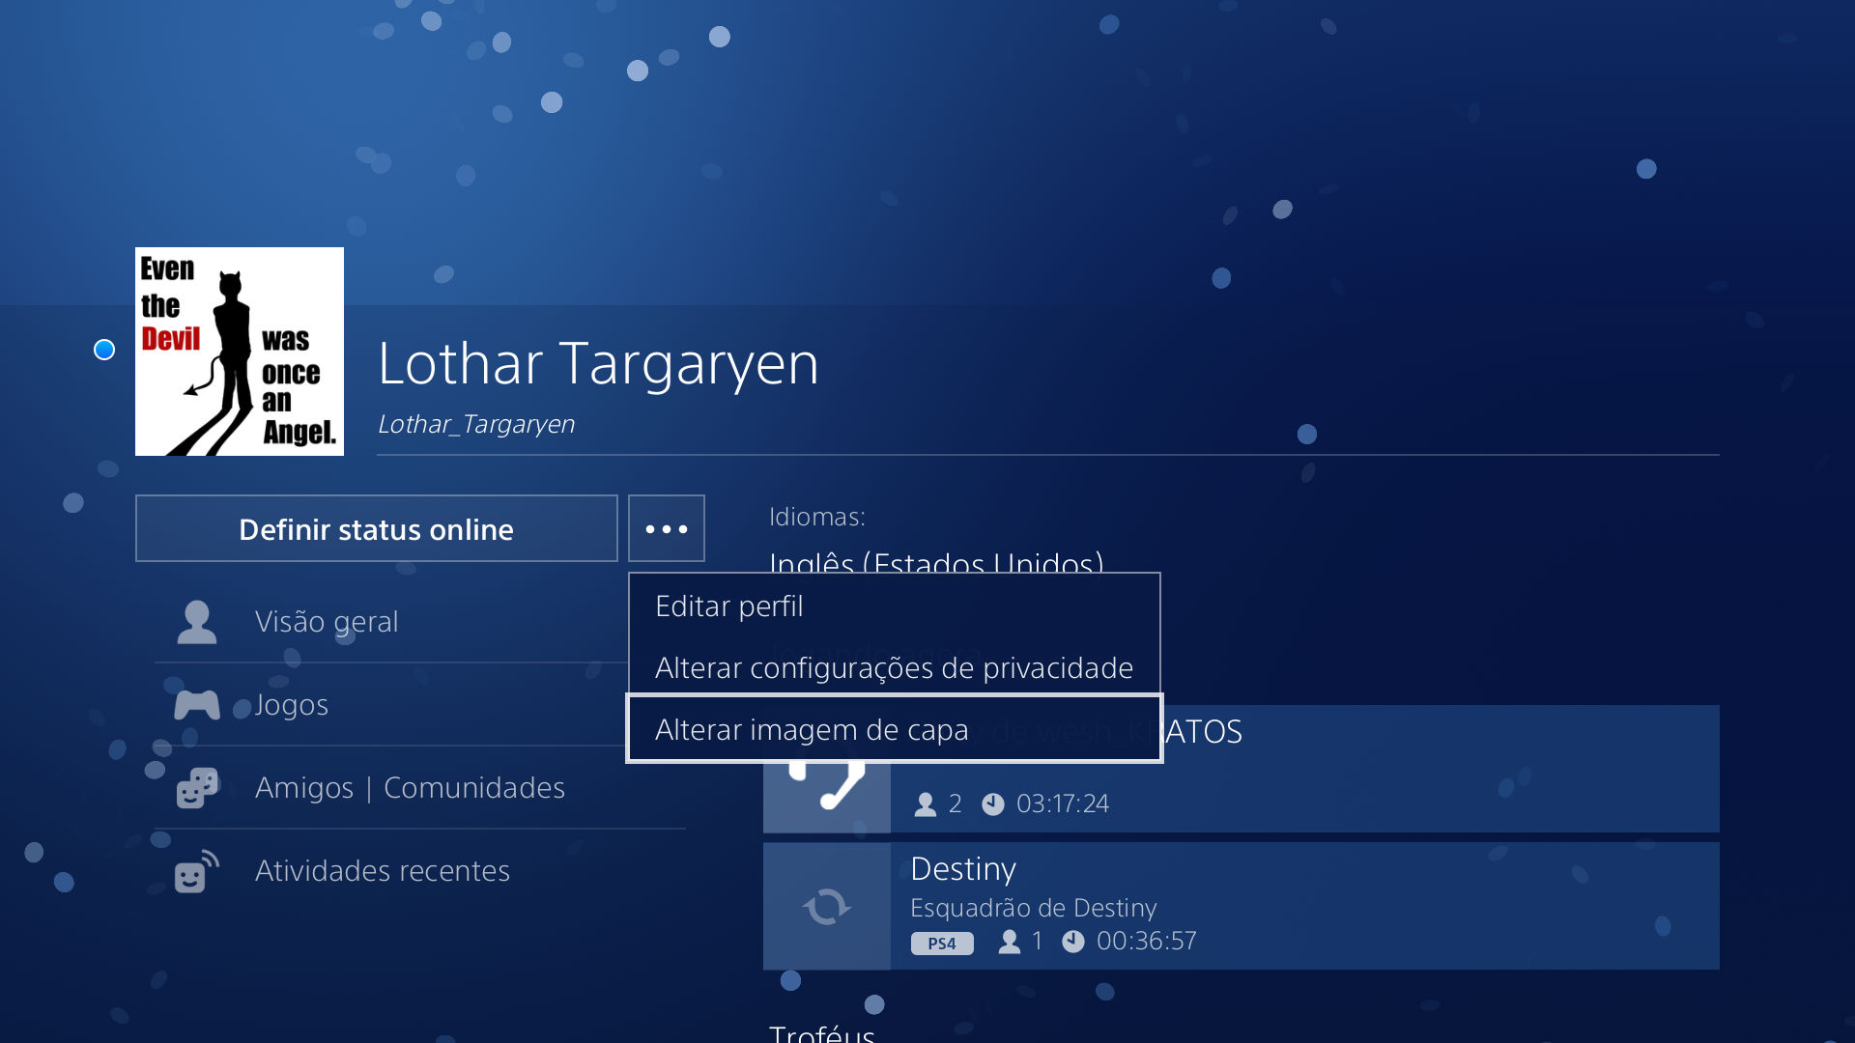The width and height of the screenshot is (1855, 1043).
Task: Select Editar perfil from the menu
Action: pos(728,606)
